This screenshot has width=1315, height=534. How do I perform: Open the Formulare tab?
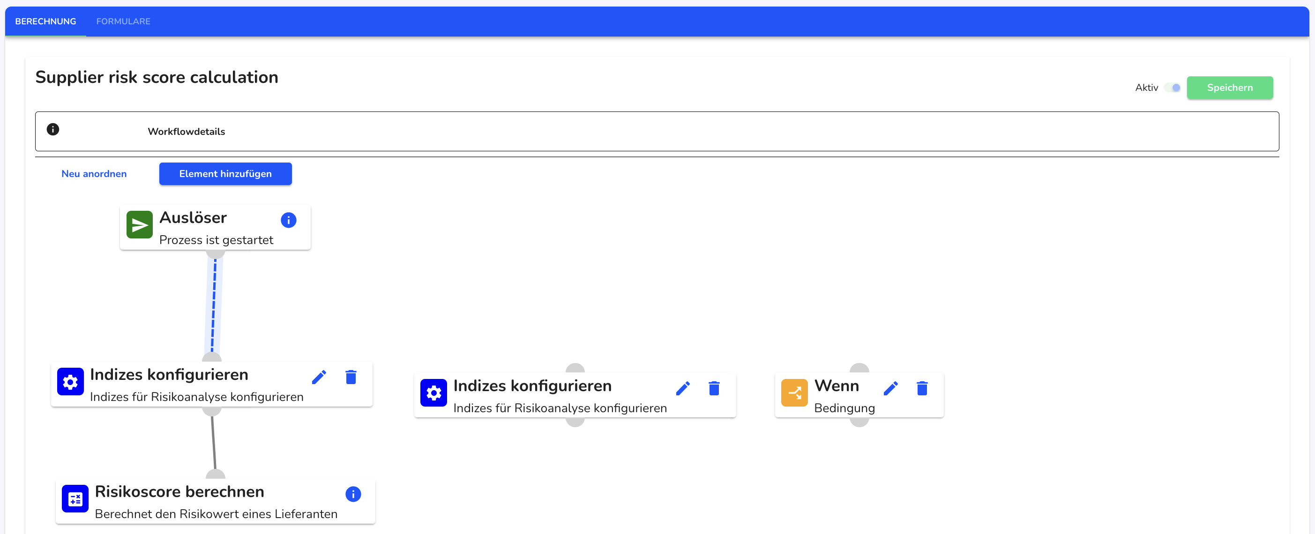point(123,22)
